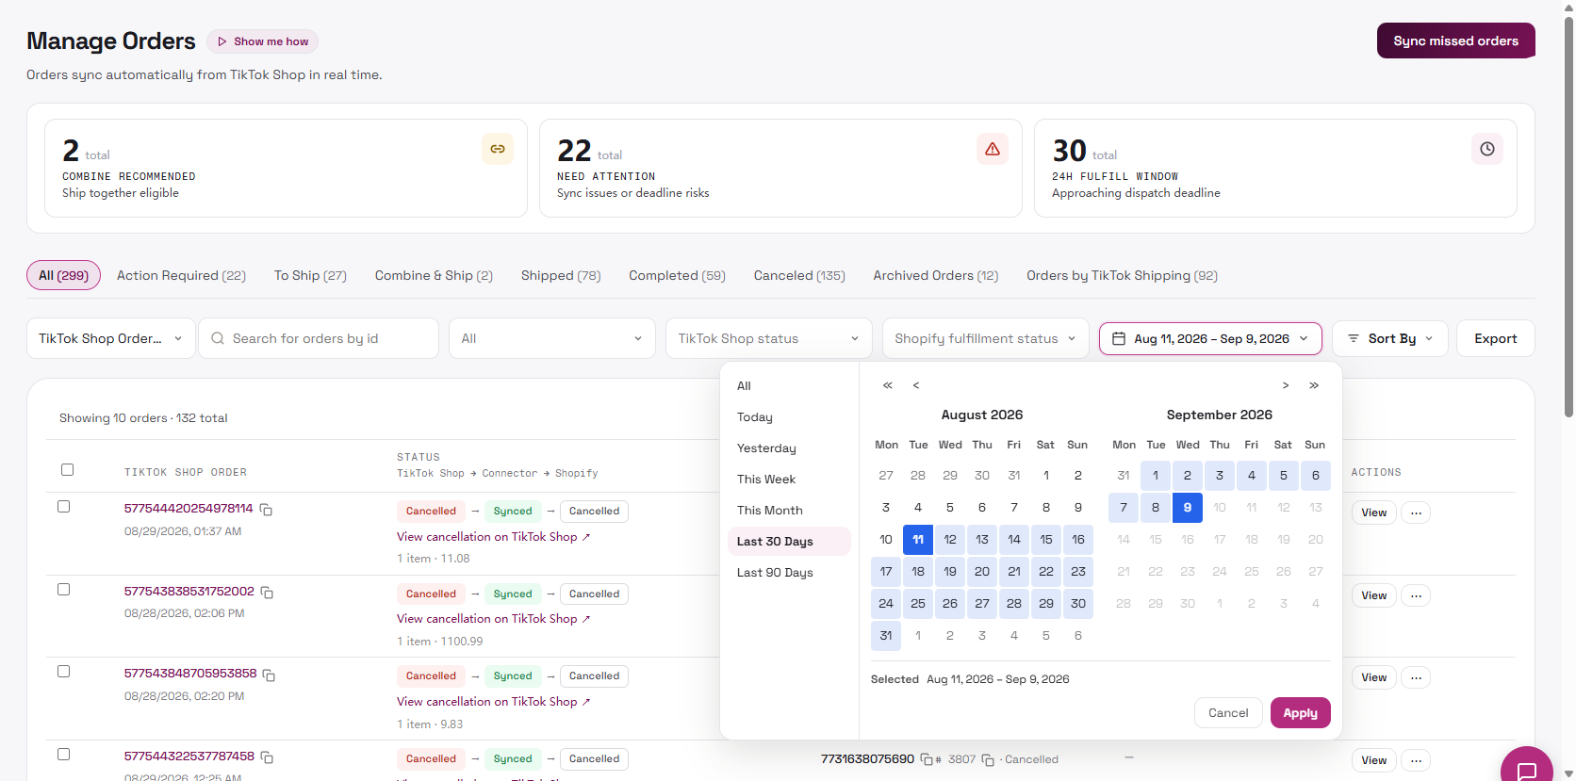The width and height of the screenshot is (1576, 781).
Task: Go to next year in calendar
Action: pyautogui.click(x=1314, y=385)
